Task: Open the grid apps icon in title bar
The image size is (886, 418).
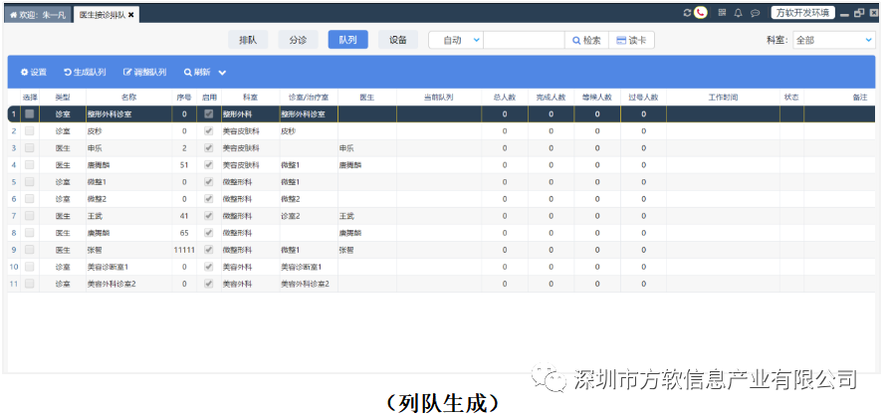Action: point(722,13)
